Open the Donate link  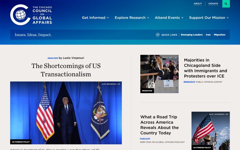[213, 4]
